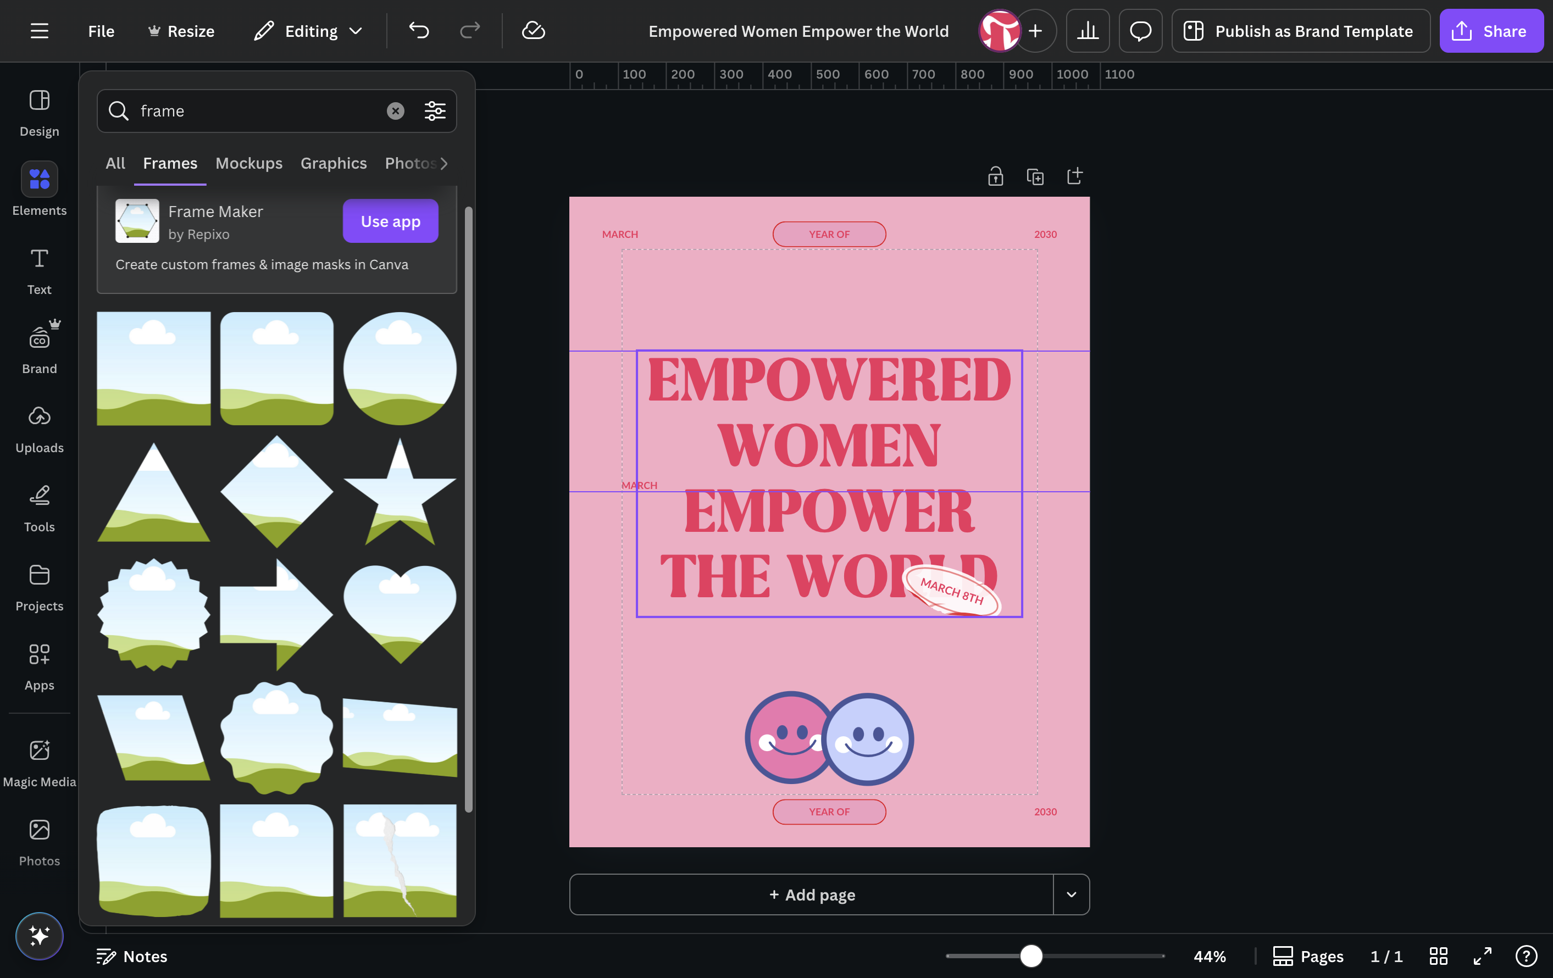Clear the 'frame' search text

[x=395, y=111]
